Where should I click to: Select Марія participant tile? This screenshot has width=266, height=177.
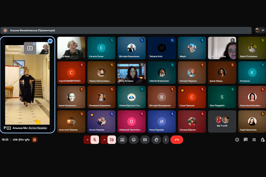(x=192, y=48)
